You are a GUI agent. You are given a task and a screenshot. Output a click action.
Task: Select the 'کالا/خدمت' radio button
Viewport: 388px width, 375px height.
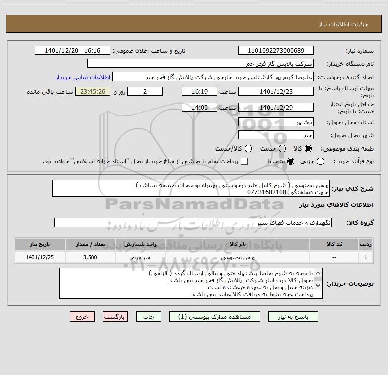[x=248, y=148]
